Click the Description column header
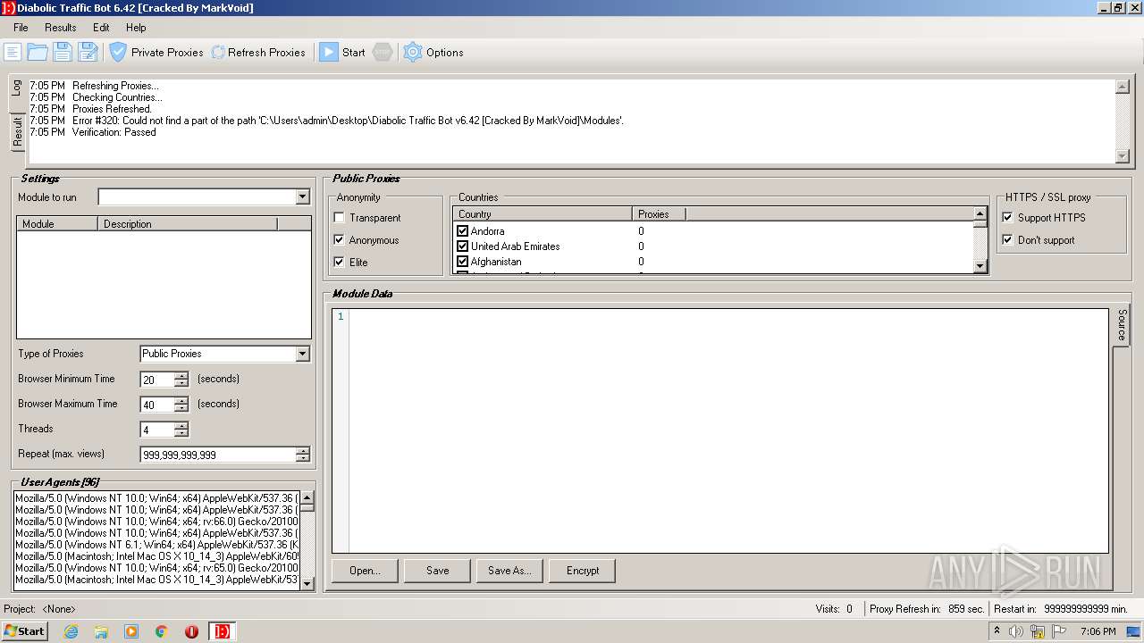 pos(188,224)
